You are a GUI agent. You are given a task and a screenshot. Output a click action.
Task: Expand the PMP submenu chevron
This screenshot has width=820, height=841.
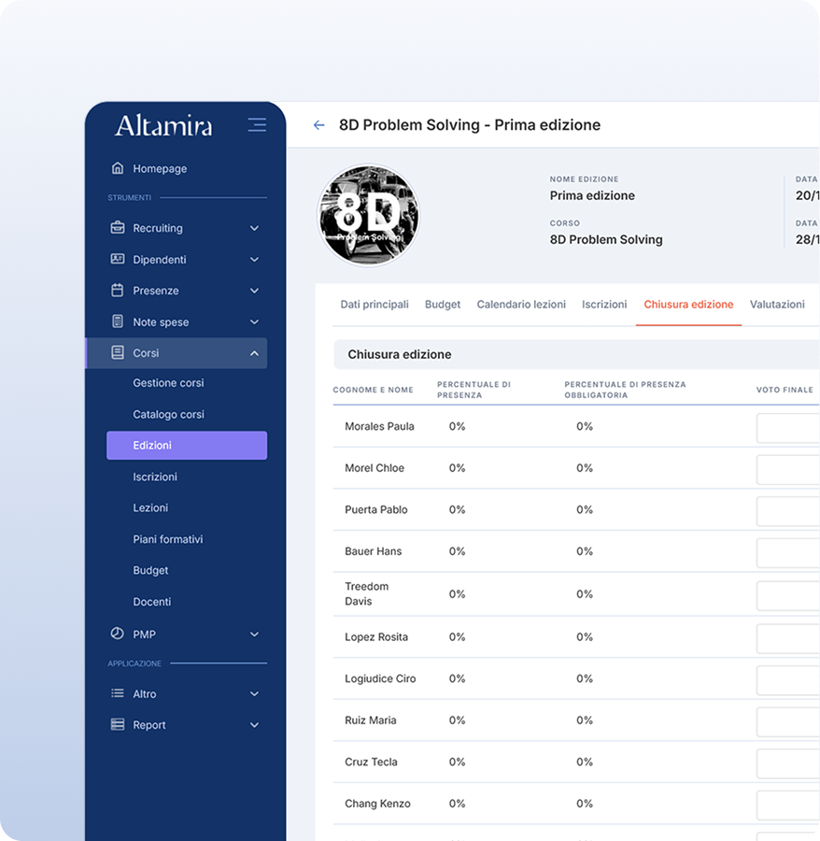pyautogui.click(x=254, y=634)
